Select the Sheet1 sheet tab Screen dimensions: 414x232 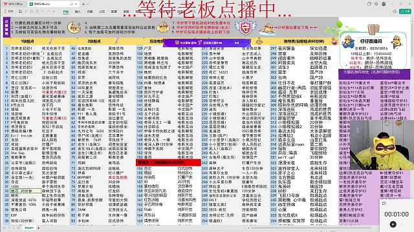(29, 227)
